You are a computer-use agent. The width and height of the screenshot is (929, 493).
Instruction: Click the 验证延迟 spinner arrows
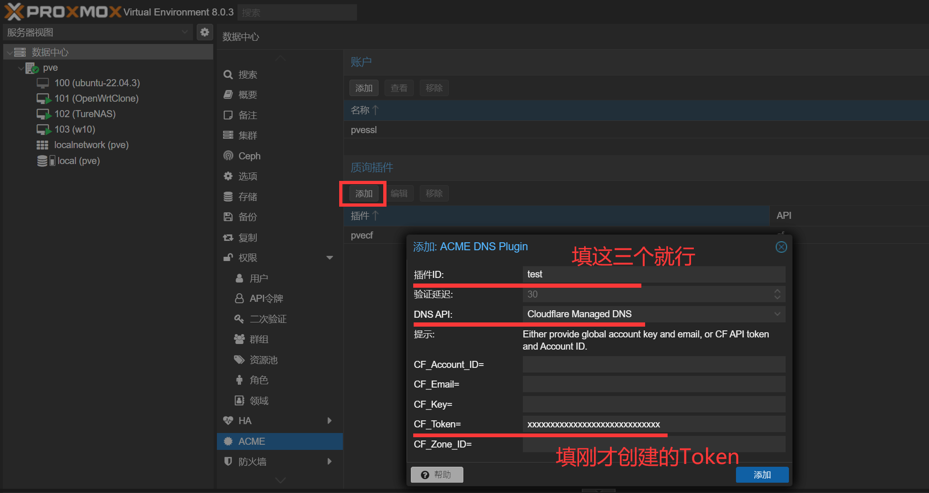tap(777, 294)
